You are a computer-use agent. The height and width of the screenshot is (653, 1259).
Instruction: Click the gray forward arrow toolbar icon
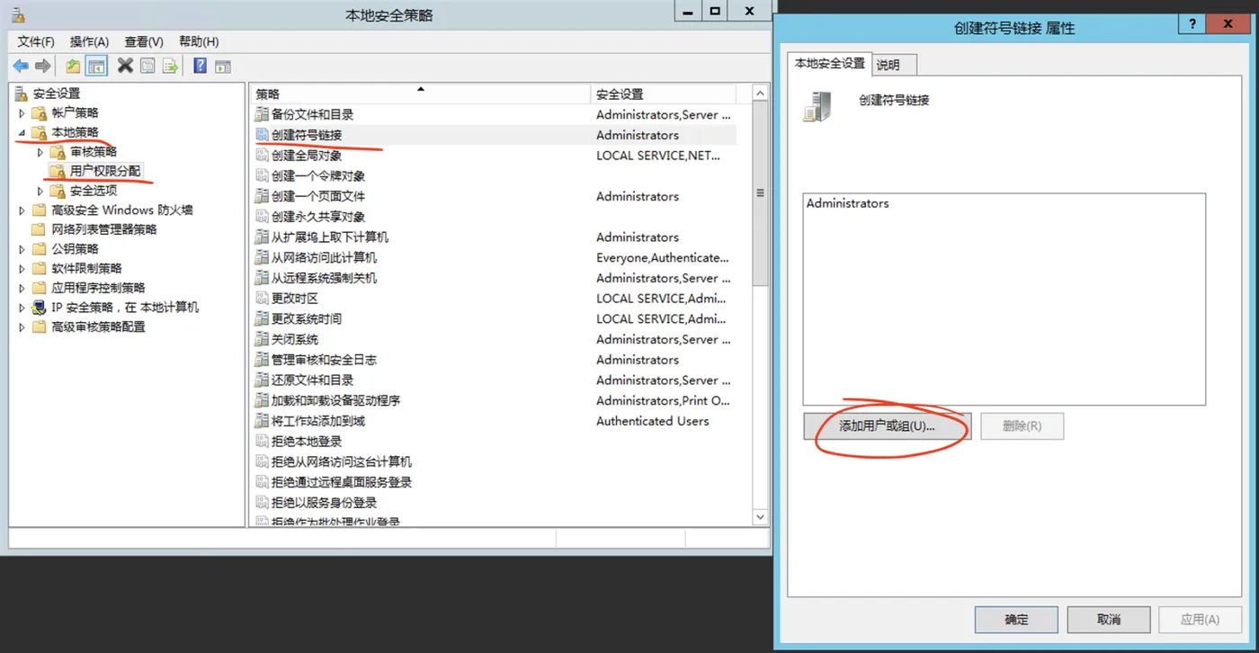tap(42, 66)
